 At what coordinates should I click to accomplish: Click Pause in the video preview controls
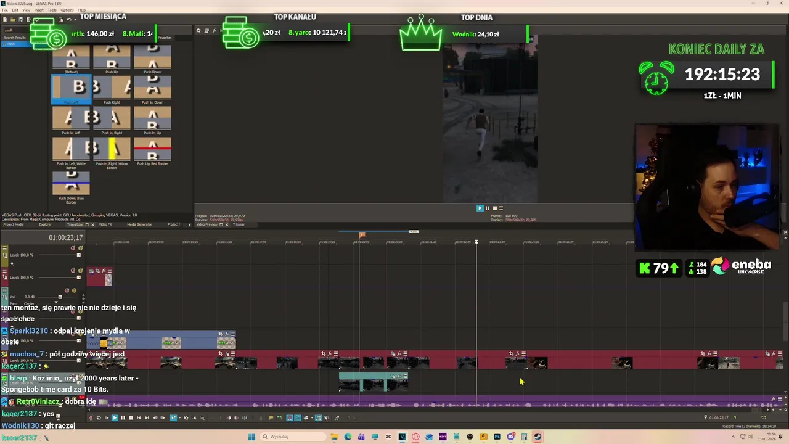pyautogui.click(x=488, y=208)
